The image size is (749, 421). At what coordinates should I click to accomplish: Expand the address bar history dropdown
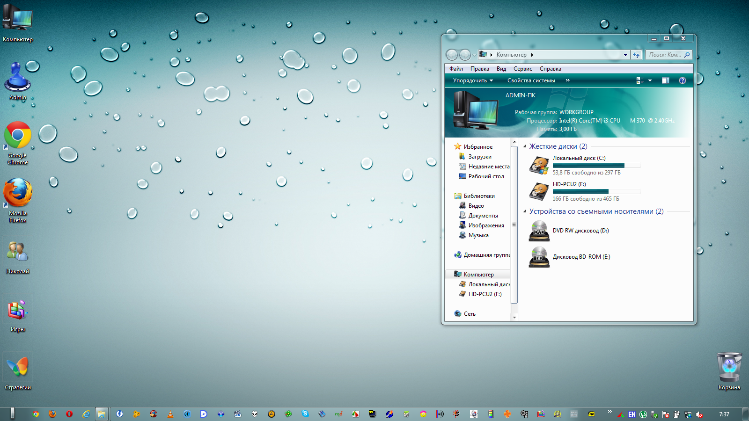tap(625, 55)
